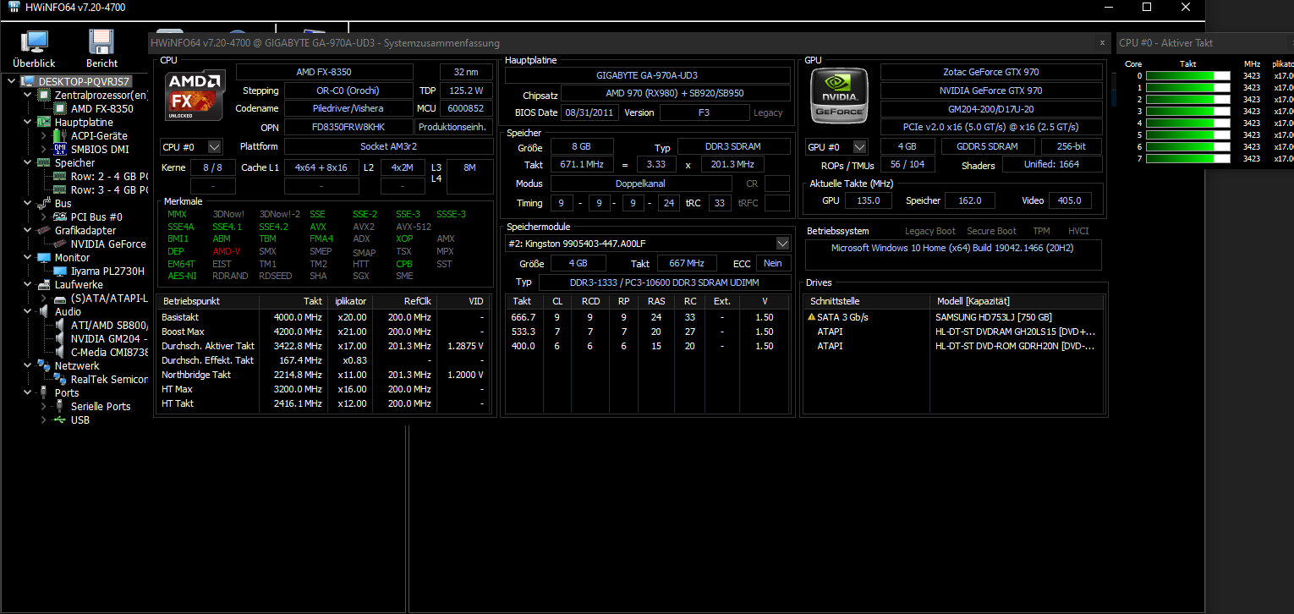The height and width of the screenshot is (614, 1294).
Task: Click the AMD FX processor logo
Action: coord(195,95)
